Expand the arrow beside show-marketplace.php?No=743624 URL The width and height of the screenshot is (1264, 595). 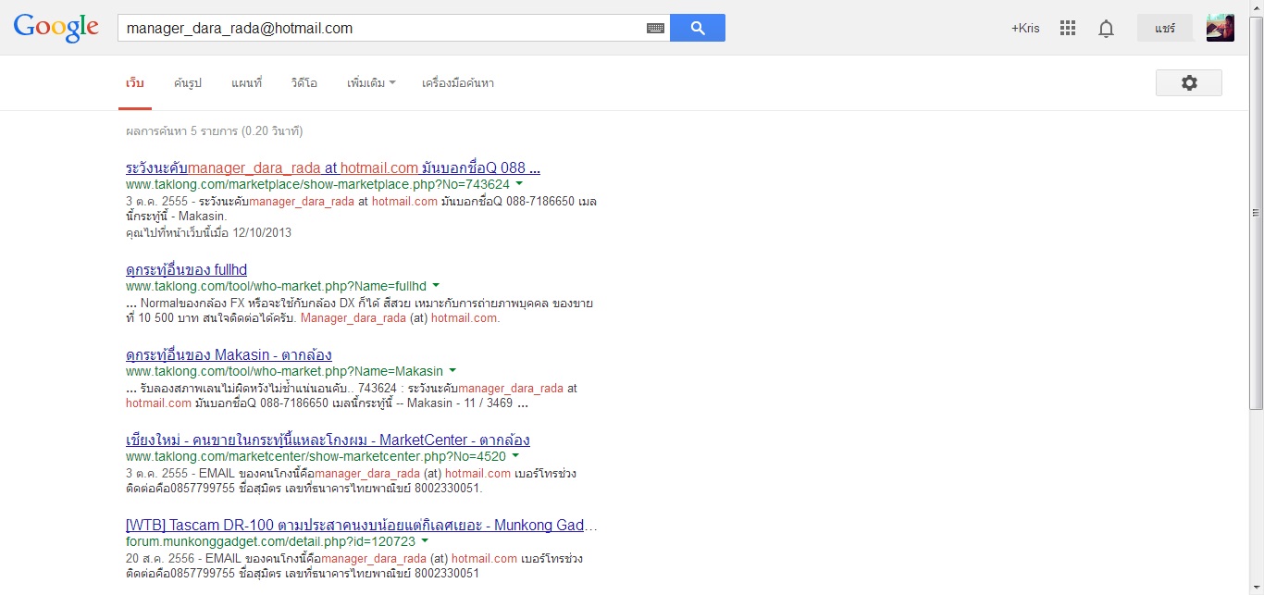519,184
